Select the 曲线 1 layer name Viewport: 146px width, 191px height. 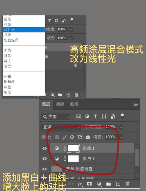(x=88, y=148)
